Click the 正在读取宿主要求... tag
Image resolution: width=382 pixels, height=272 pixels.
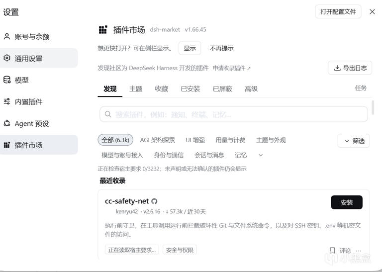[x=132, y=250]
